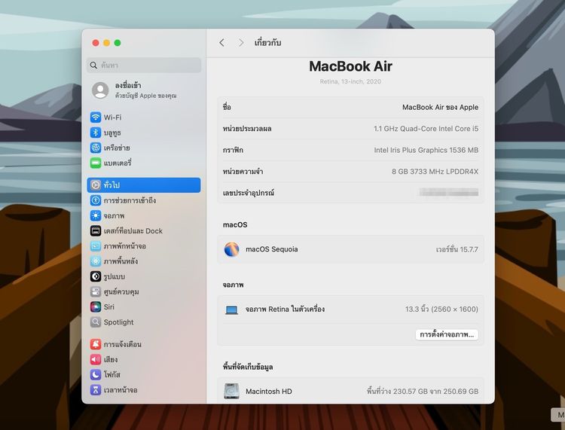565x430 pixels.
Task: Open Wallpaper (ภาพพื้นหลัง) icon
Action: (96, 261)
